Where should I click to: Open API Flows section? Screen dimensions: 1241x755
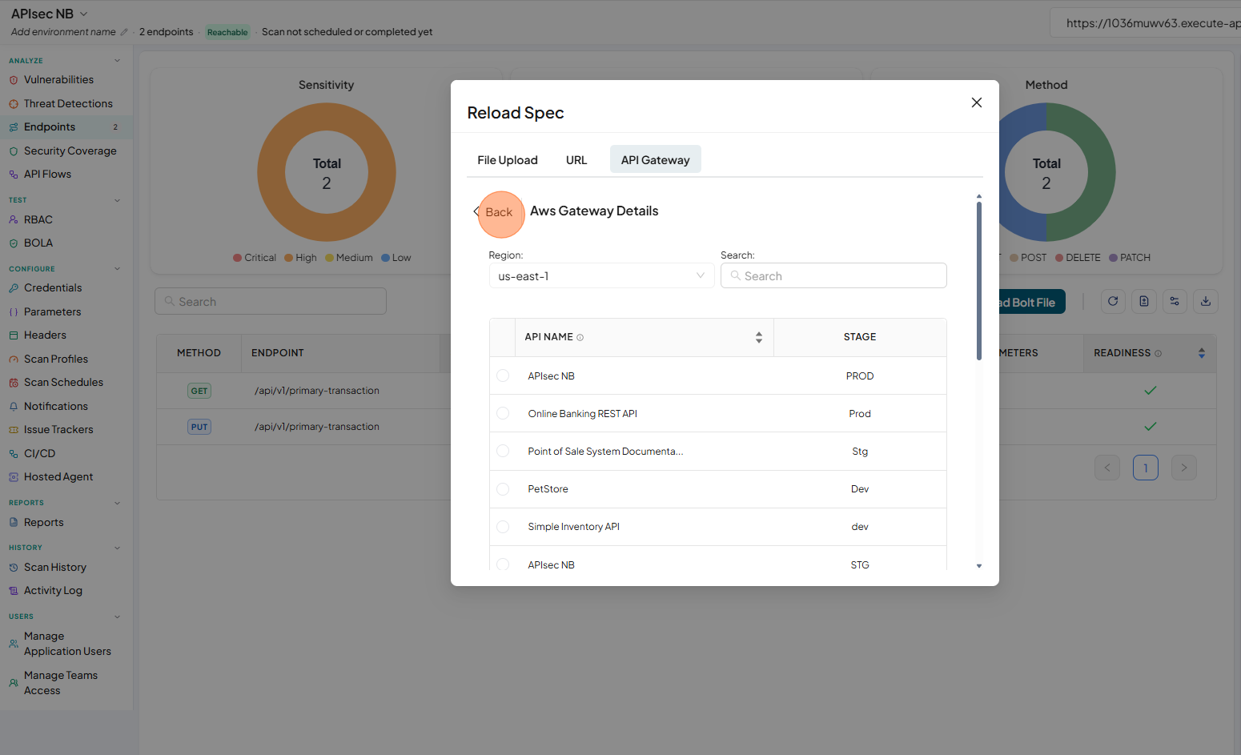pyautogui.click(x=47, y=175)
